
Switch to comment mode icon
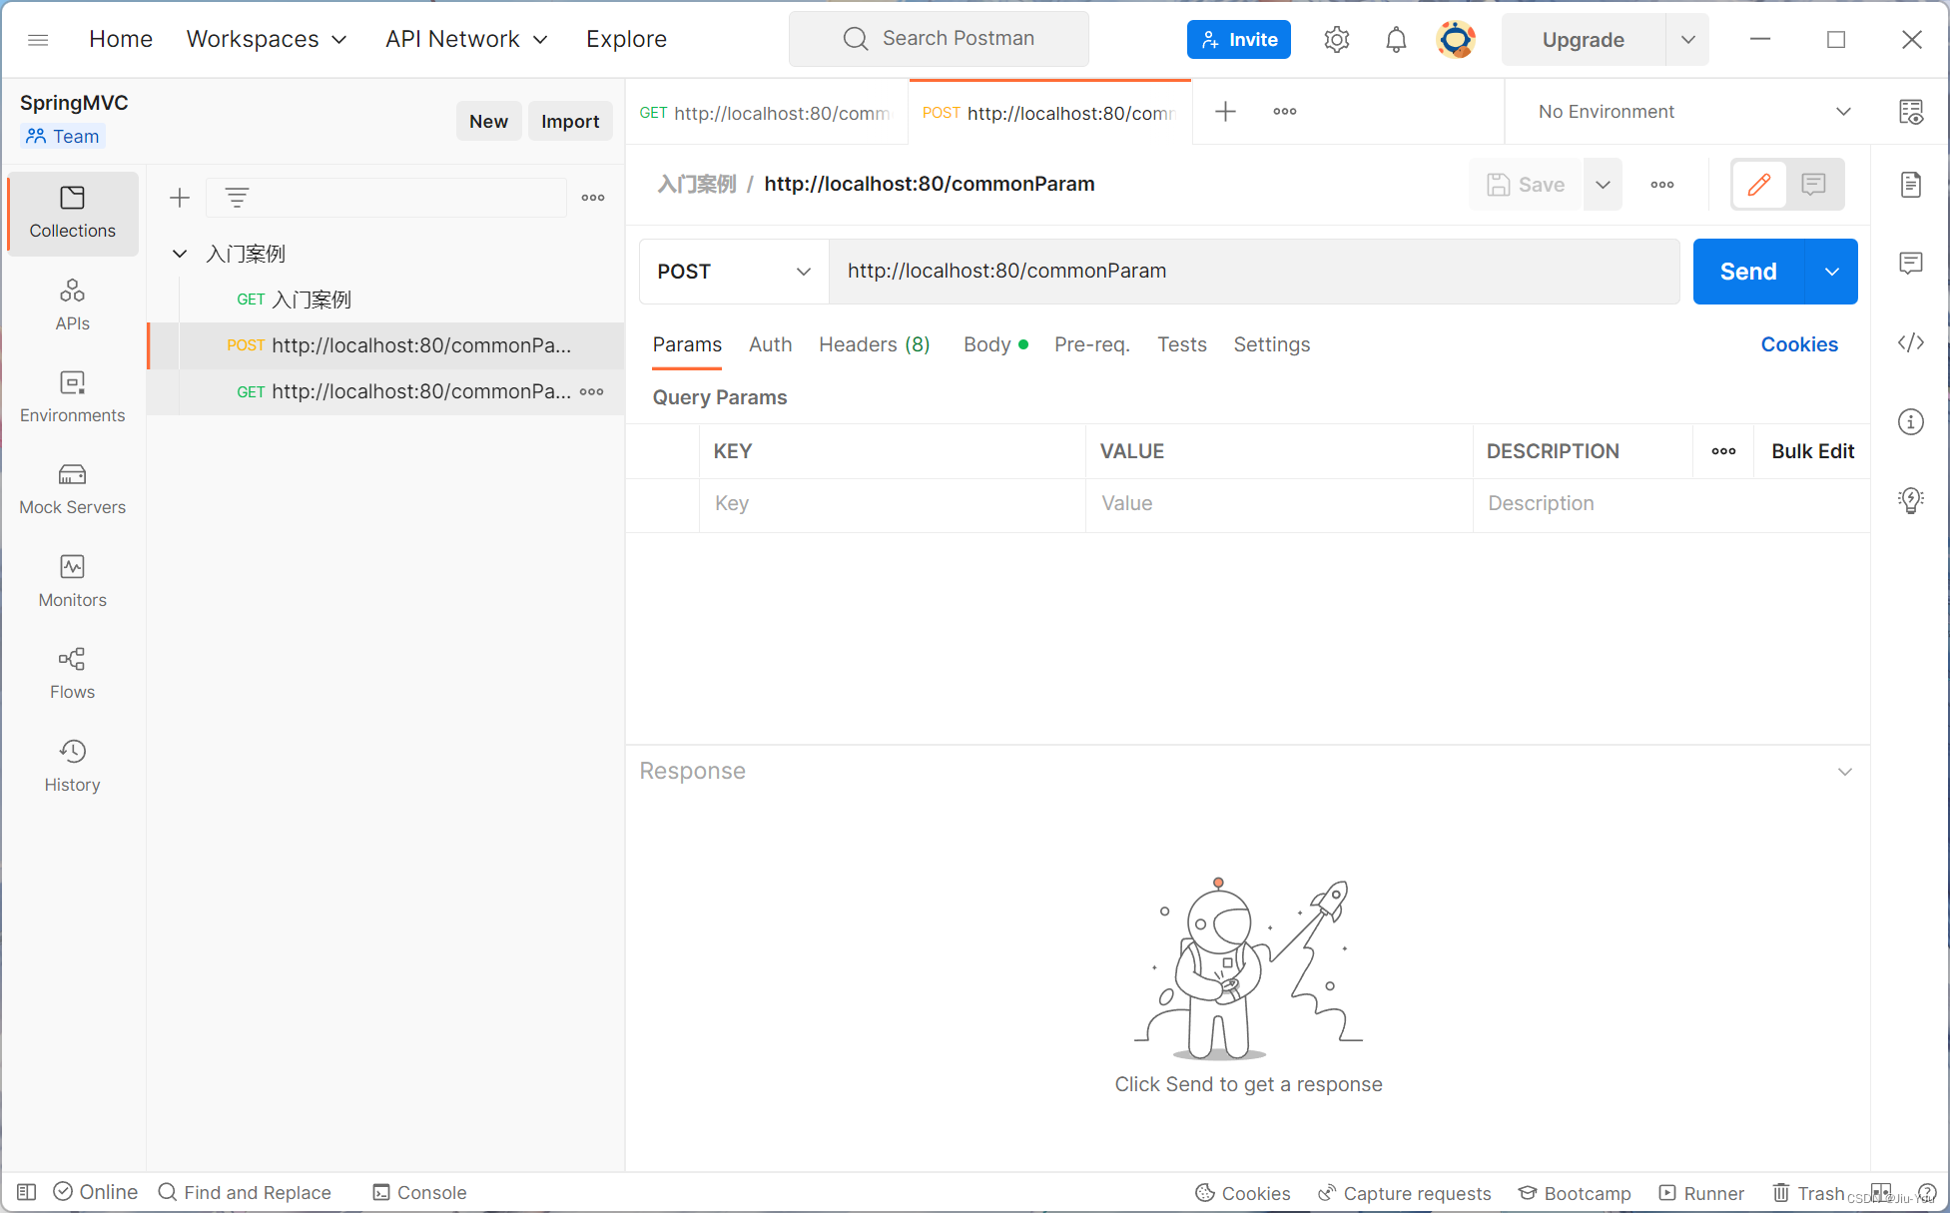coord(1813,184)
